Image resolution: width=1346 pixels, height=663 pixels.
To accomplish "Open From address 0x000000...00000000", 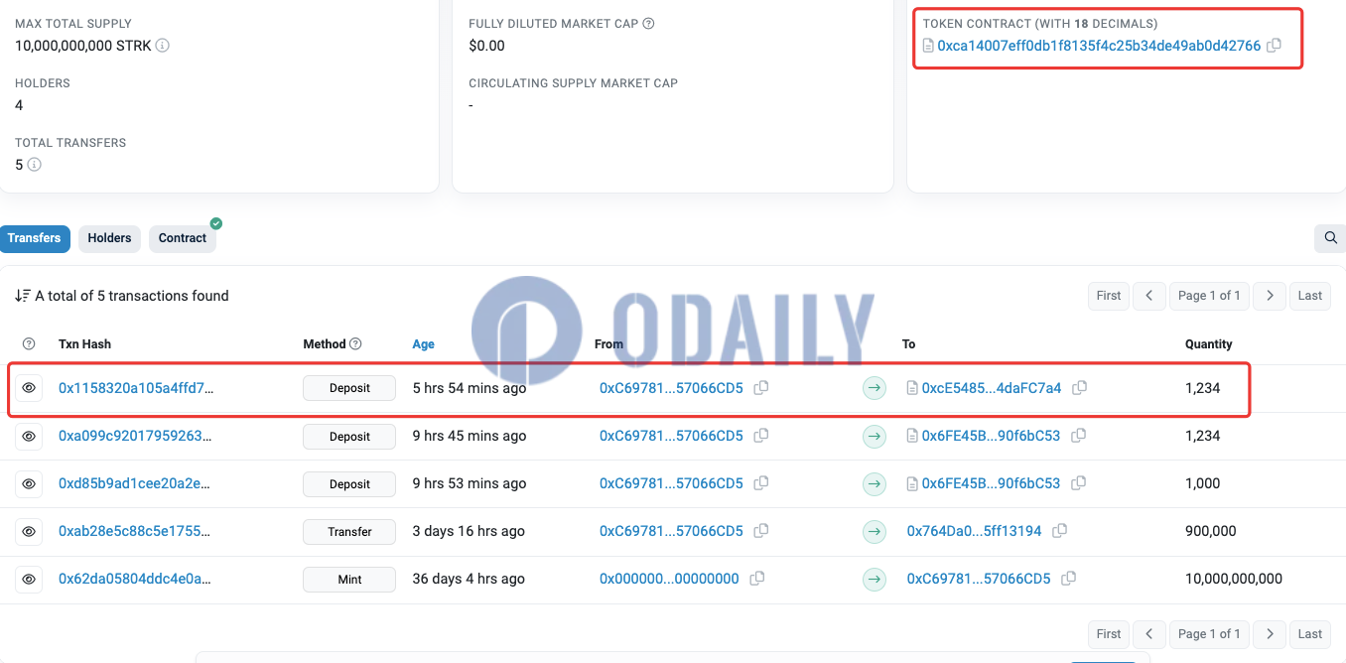I will coord(669,579).
